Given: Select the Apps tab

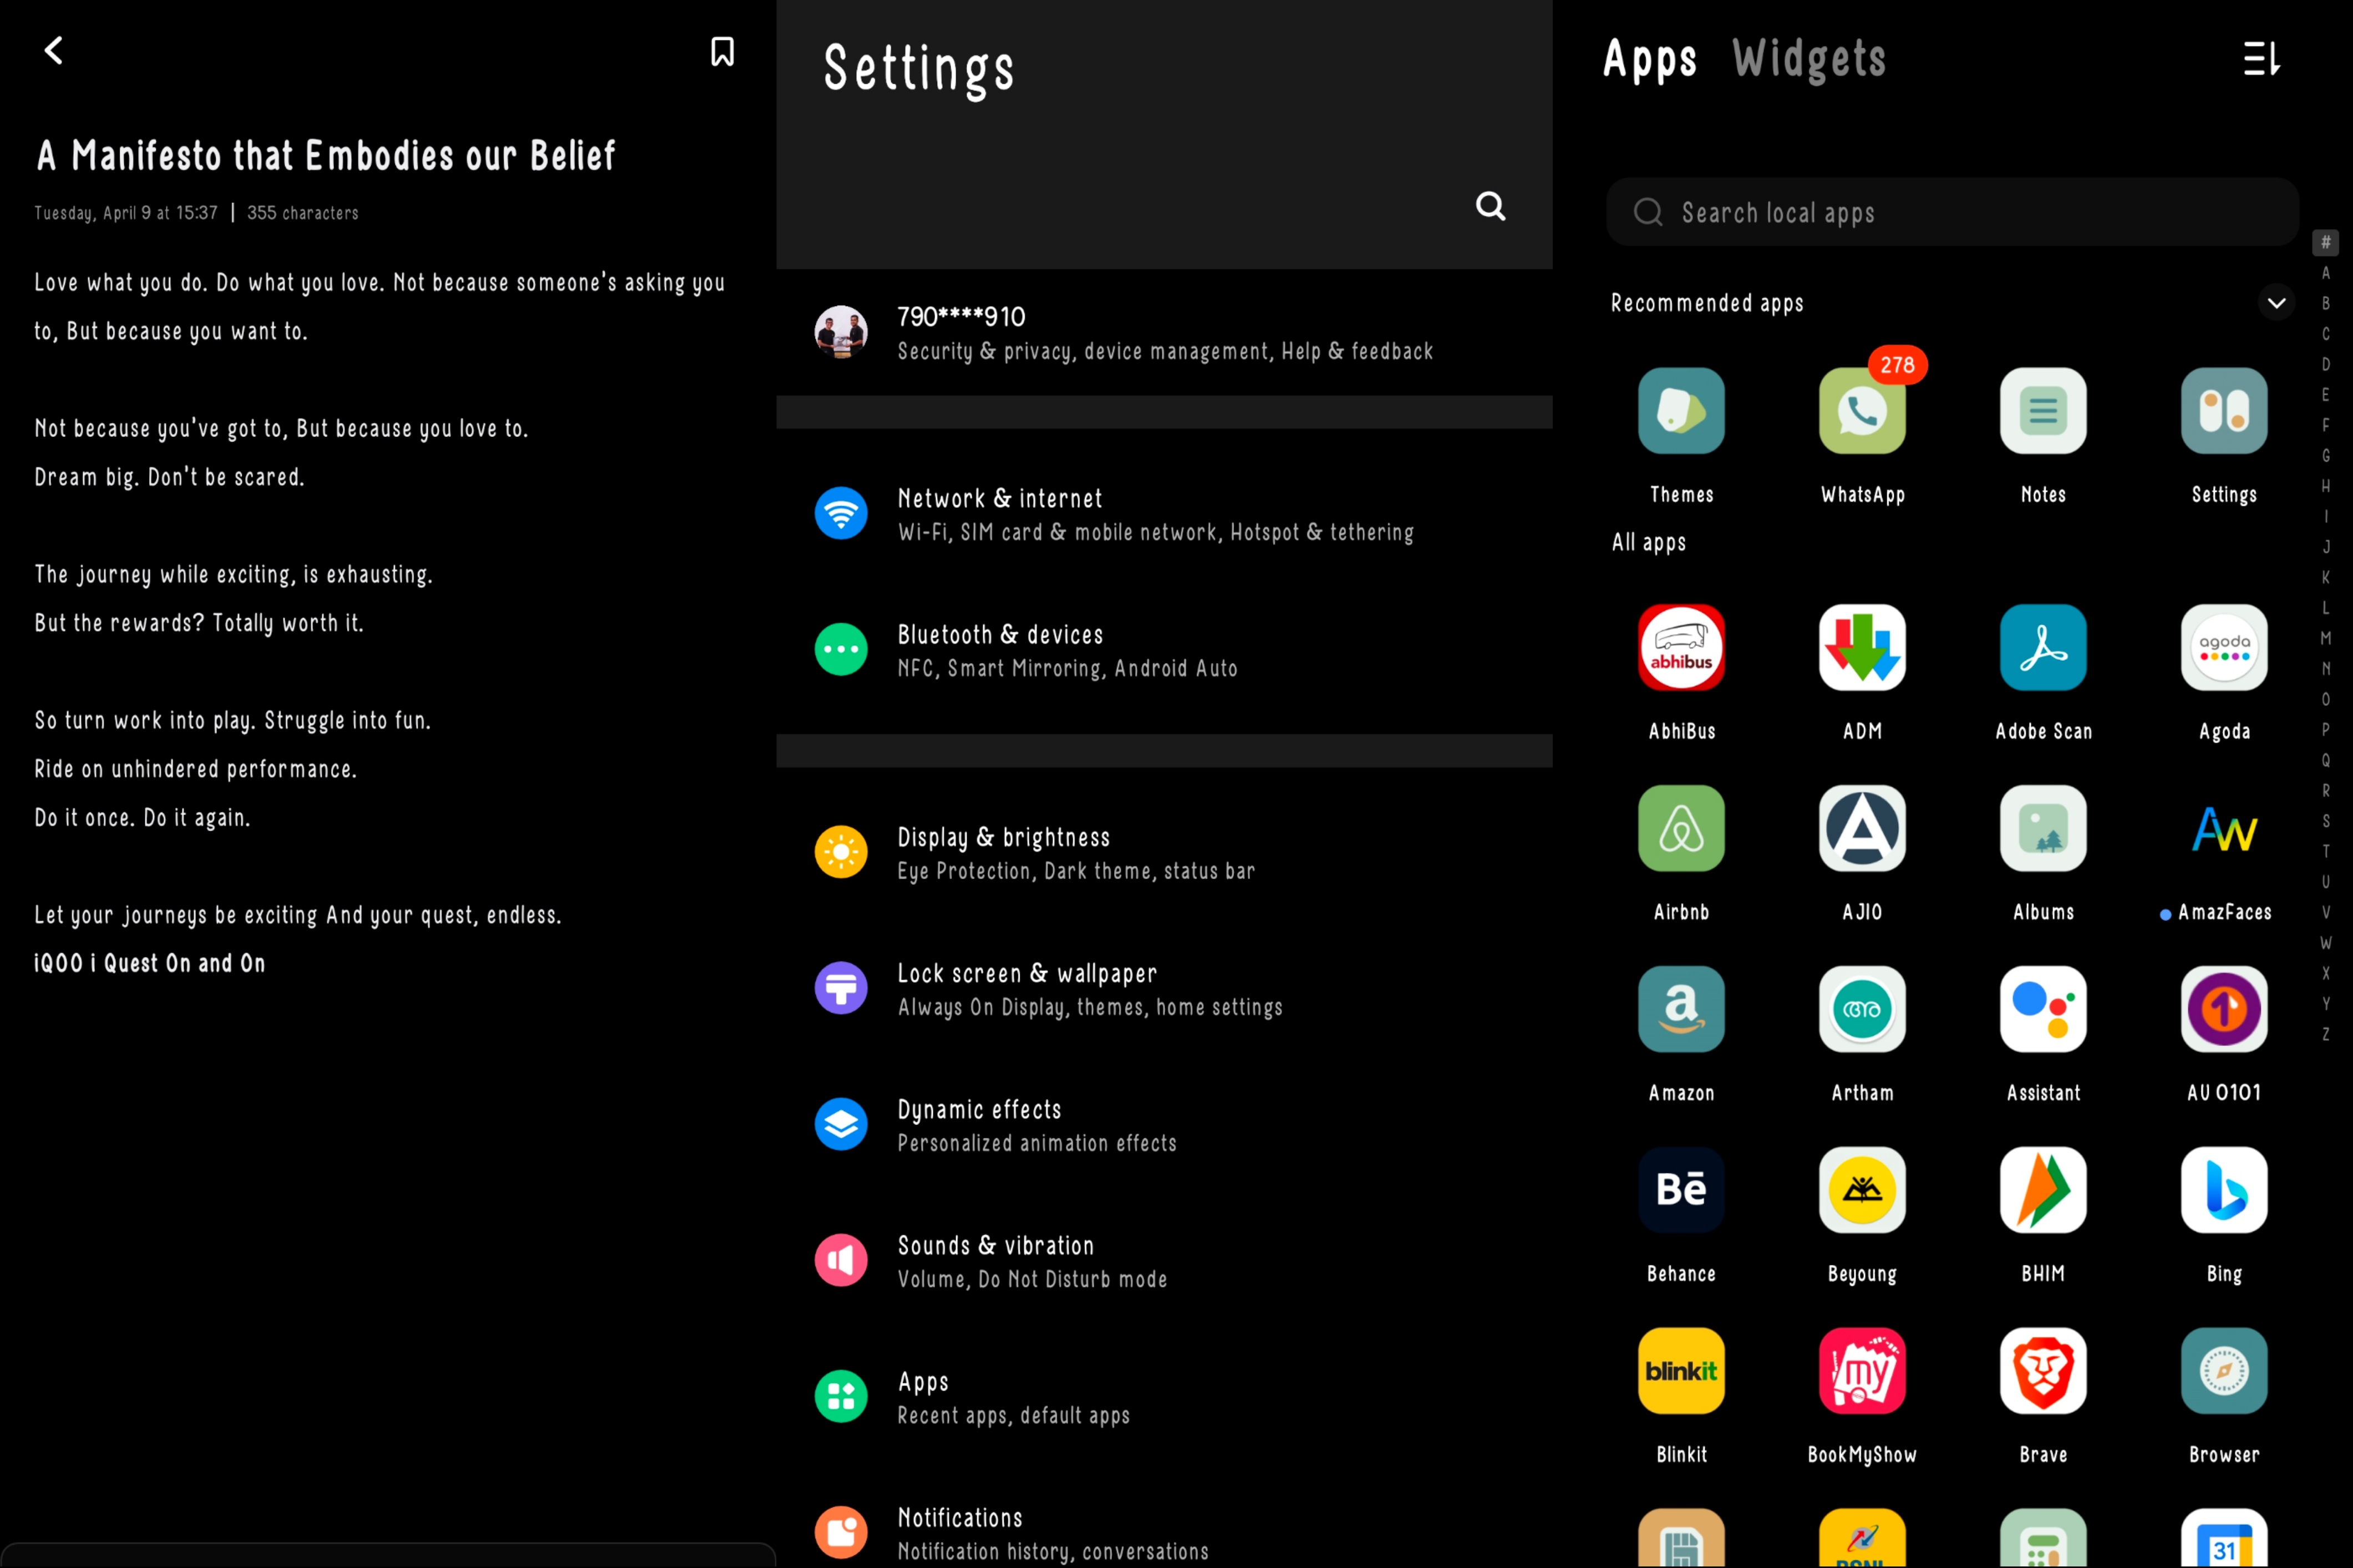Looking at the screenshot, I should click(1649, 58).
